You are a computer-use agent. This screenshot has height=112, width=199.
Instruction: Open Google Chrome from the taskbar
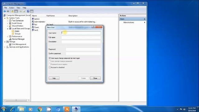[x=40, y=109]
